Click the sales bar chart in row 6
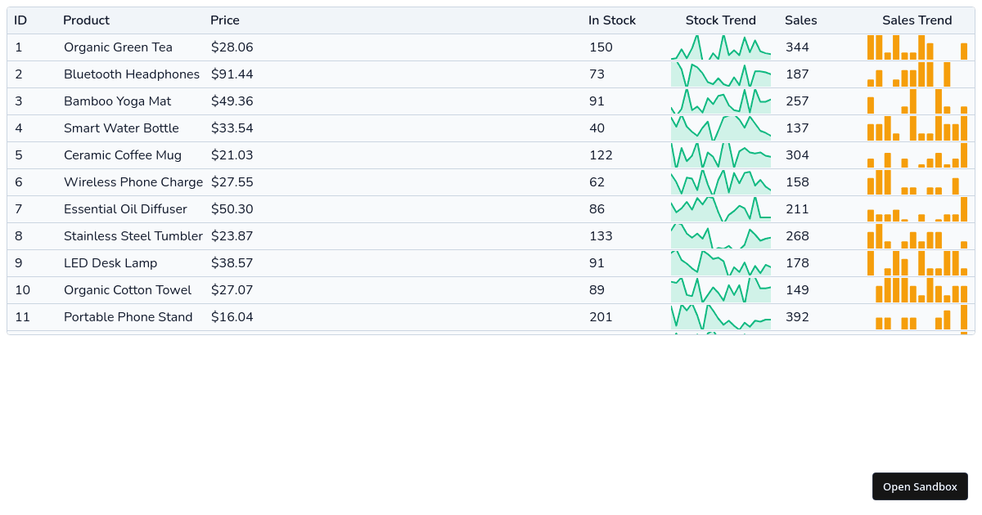Viewport: 982px width, 515px height. [x=917, y=182]
